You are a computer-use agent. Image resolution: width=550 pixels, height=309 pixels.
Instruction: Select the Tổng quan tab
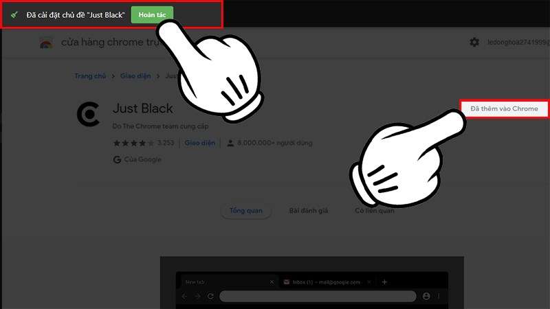point(246,211)
